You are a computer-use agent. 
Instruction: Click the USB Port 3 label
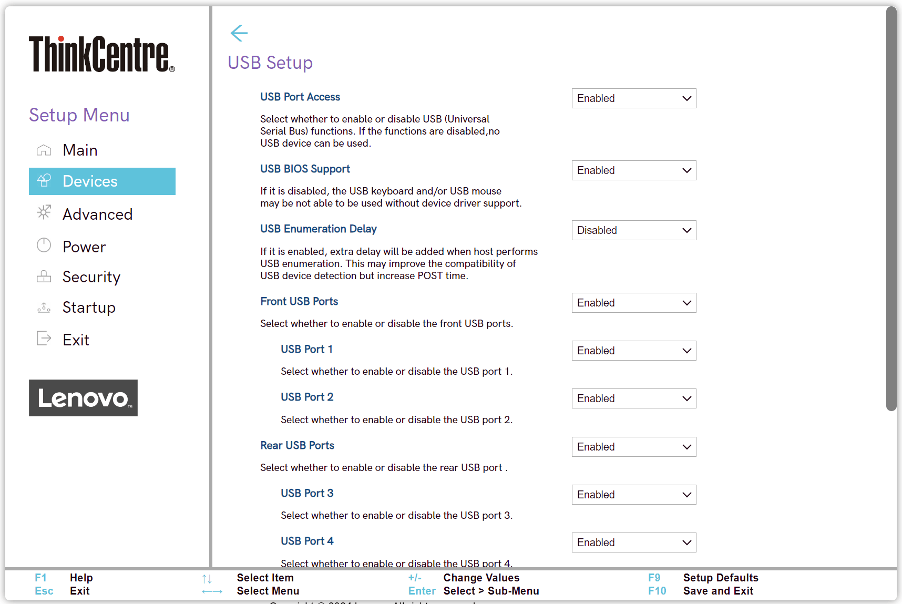point(307,493)
